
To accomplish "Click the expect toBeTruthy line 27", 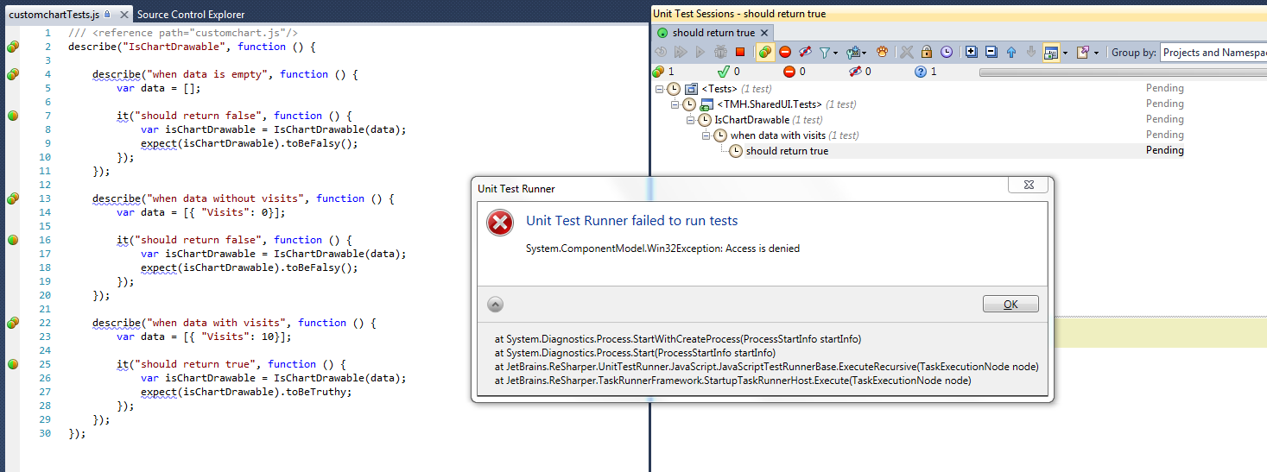I will (247, 392).
